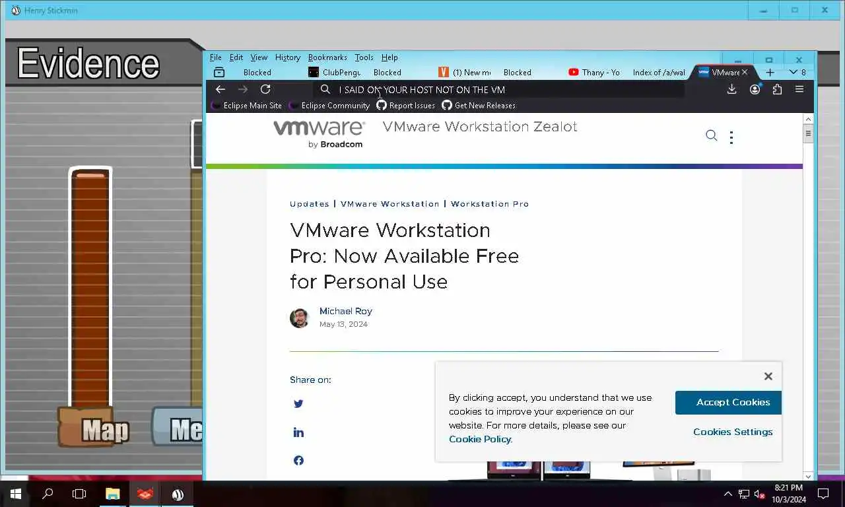This screenshot has width=845, height=507.
Task: Switch to the Thany YouTube tab
Action: tap(594, 72)
